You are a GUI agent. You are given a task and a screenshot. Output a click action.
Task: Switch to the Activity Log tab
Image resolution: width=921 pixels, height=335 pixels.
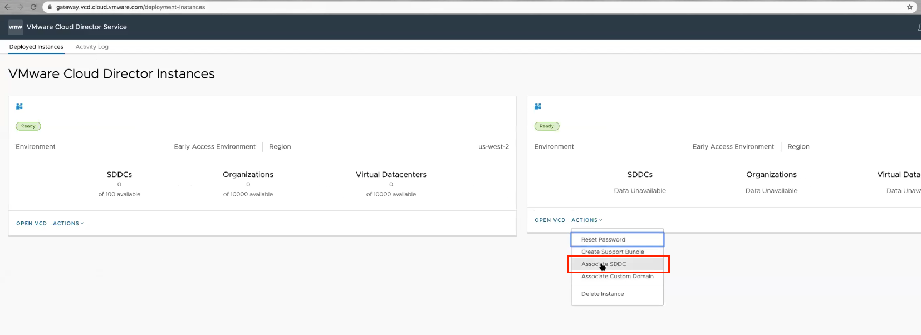(92, 47)
